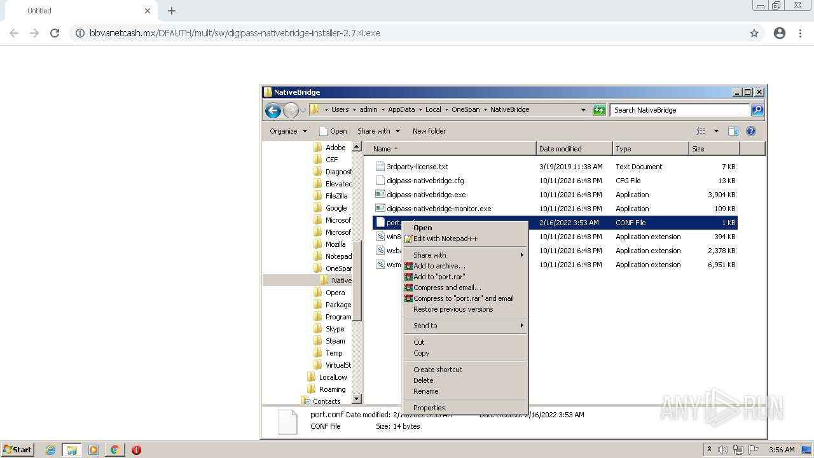814x458 pixels.
Task: Sort by Date modified column header
Action: point(574,149)
